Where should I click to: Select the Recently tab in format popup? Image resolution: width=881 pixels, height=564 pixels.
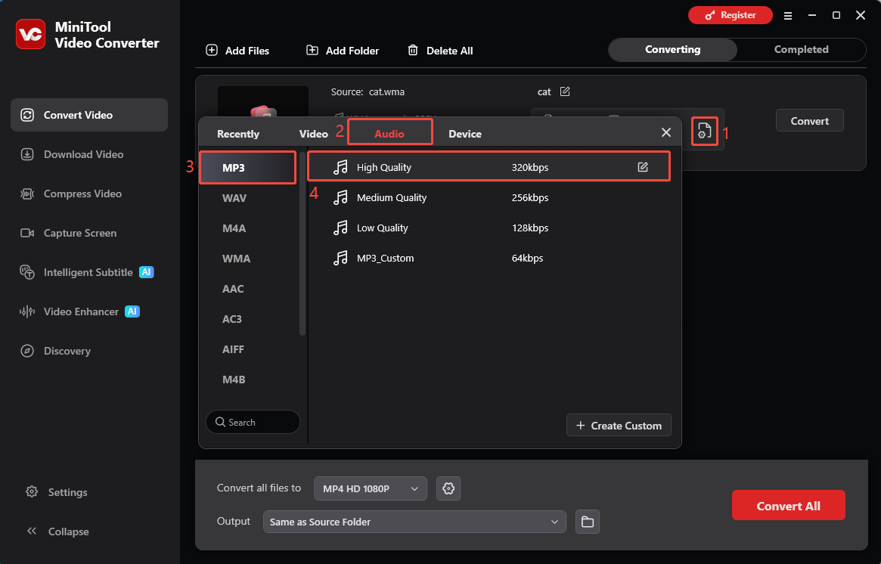pyautogui.click(x=238, y=134)
